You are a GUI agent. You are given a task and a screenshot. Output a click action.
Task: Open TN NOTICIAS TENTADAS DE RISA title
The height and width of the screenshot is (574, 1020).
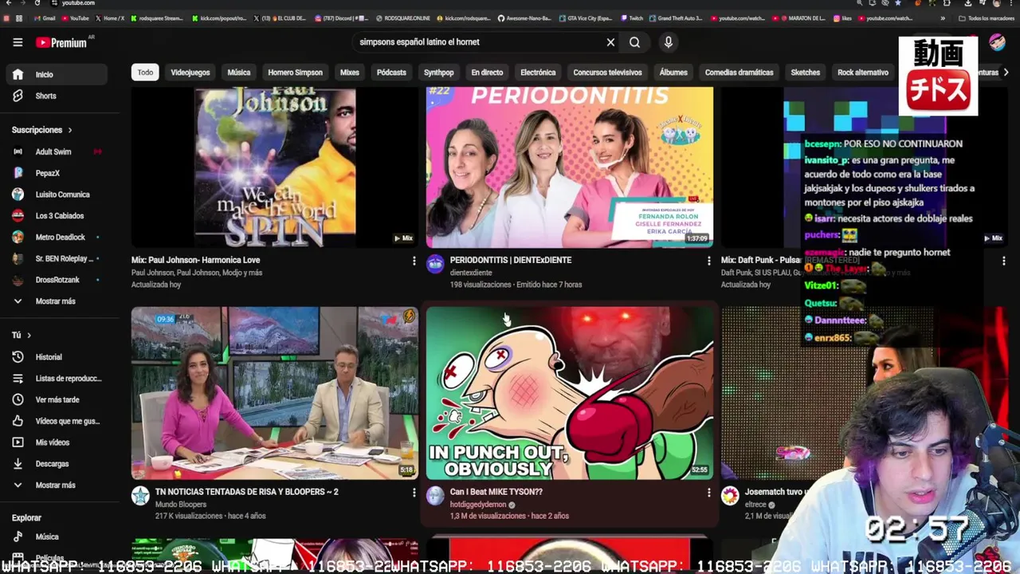point(247,492)
